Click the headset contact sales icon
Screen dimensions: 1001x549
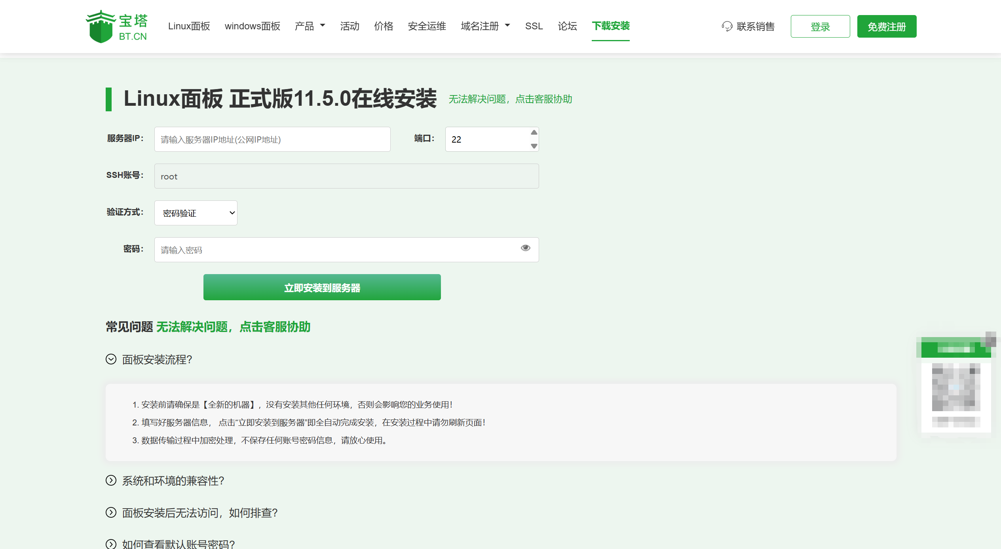[727, 27]
